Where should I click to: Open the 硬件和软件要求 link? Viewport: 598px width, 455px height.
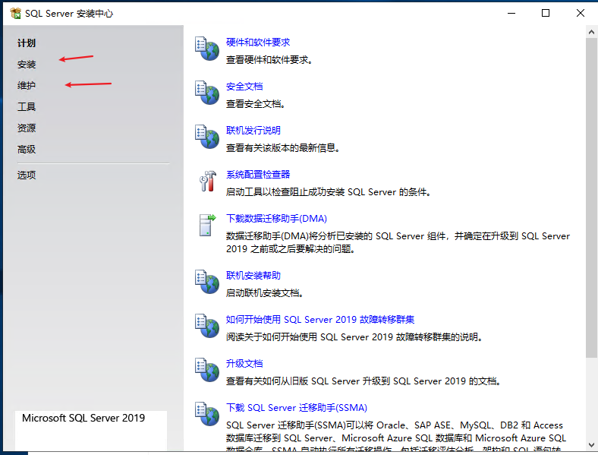pos(258,43)
